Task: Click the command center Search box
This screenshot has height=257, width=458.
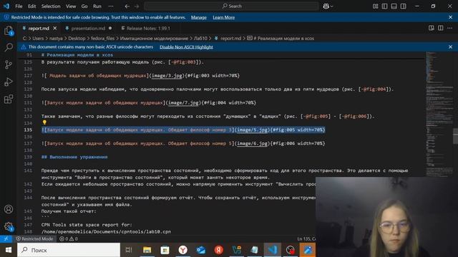Action: [231, 6]
